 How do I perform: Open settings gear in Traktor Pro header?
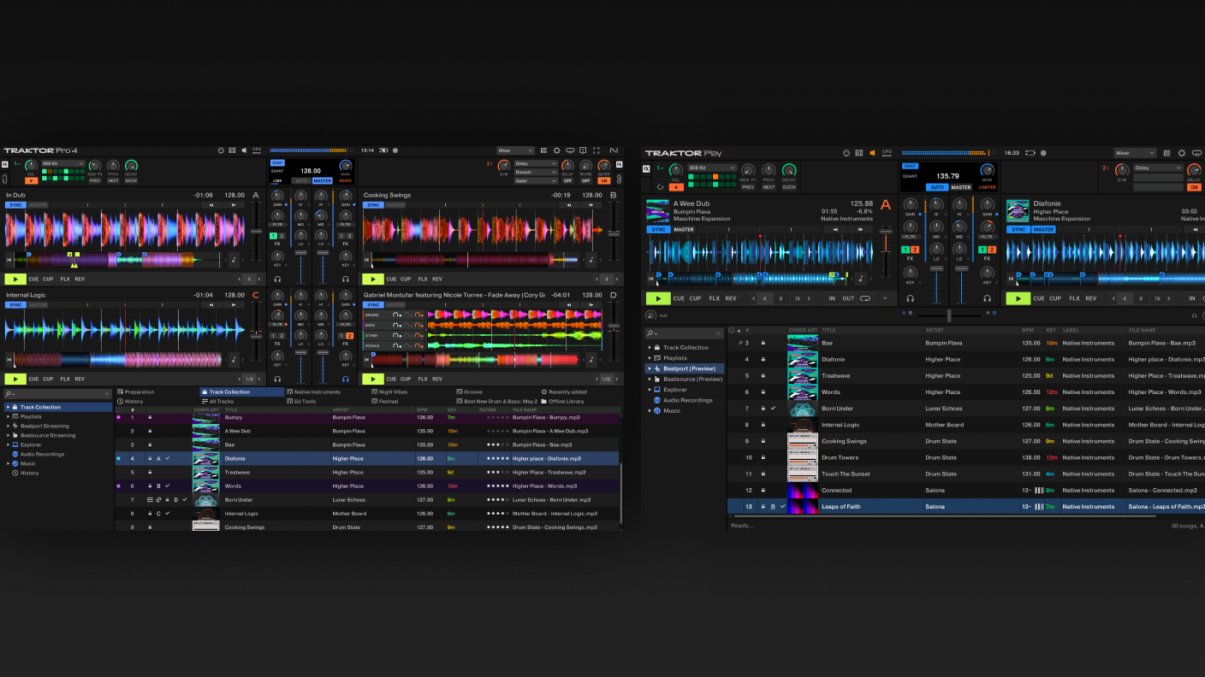(x=557, y=150)
